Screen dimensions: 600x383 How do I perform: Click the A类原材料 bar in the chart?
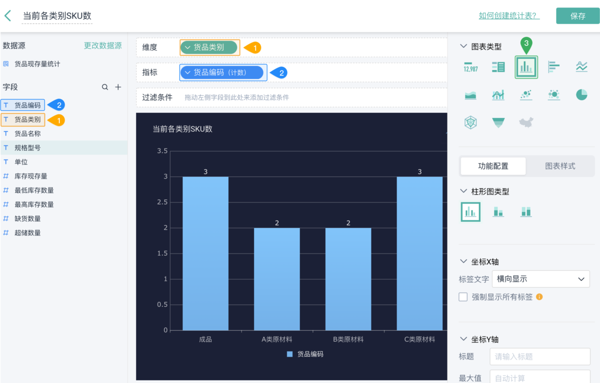click(277, 279)
